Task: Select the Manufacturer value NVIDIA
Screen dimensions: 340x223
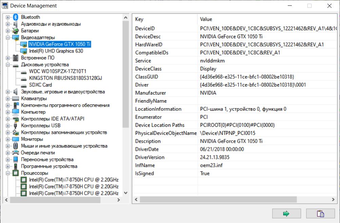Action: tap(208, 93)
